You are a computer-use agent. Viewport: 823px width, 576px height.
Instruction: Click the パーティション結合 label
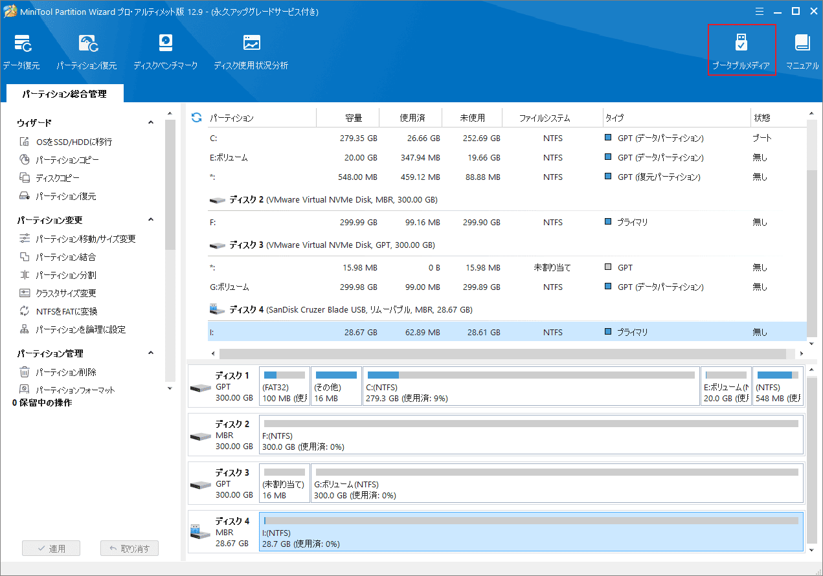tap(66, 257)
